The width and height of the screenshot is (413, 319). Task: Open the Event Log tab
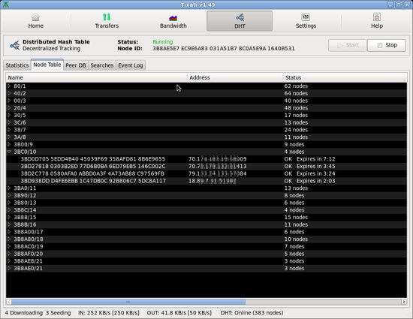coord(131,65)
